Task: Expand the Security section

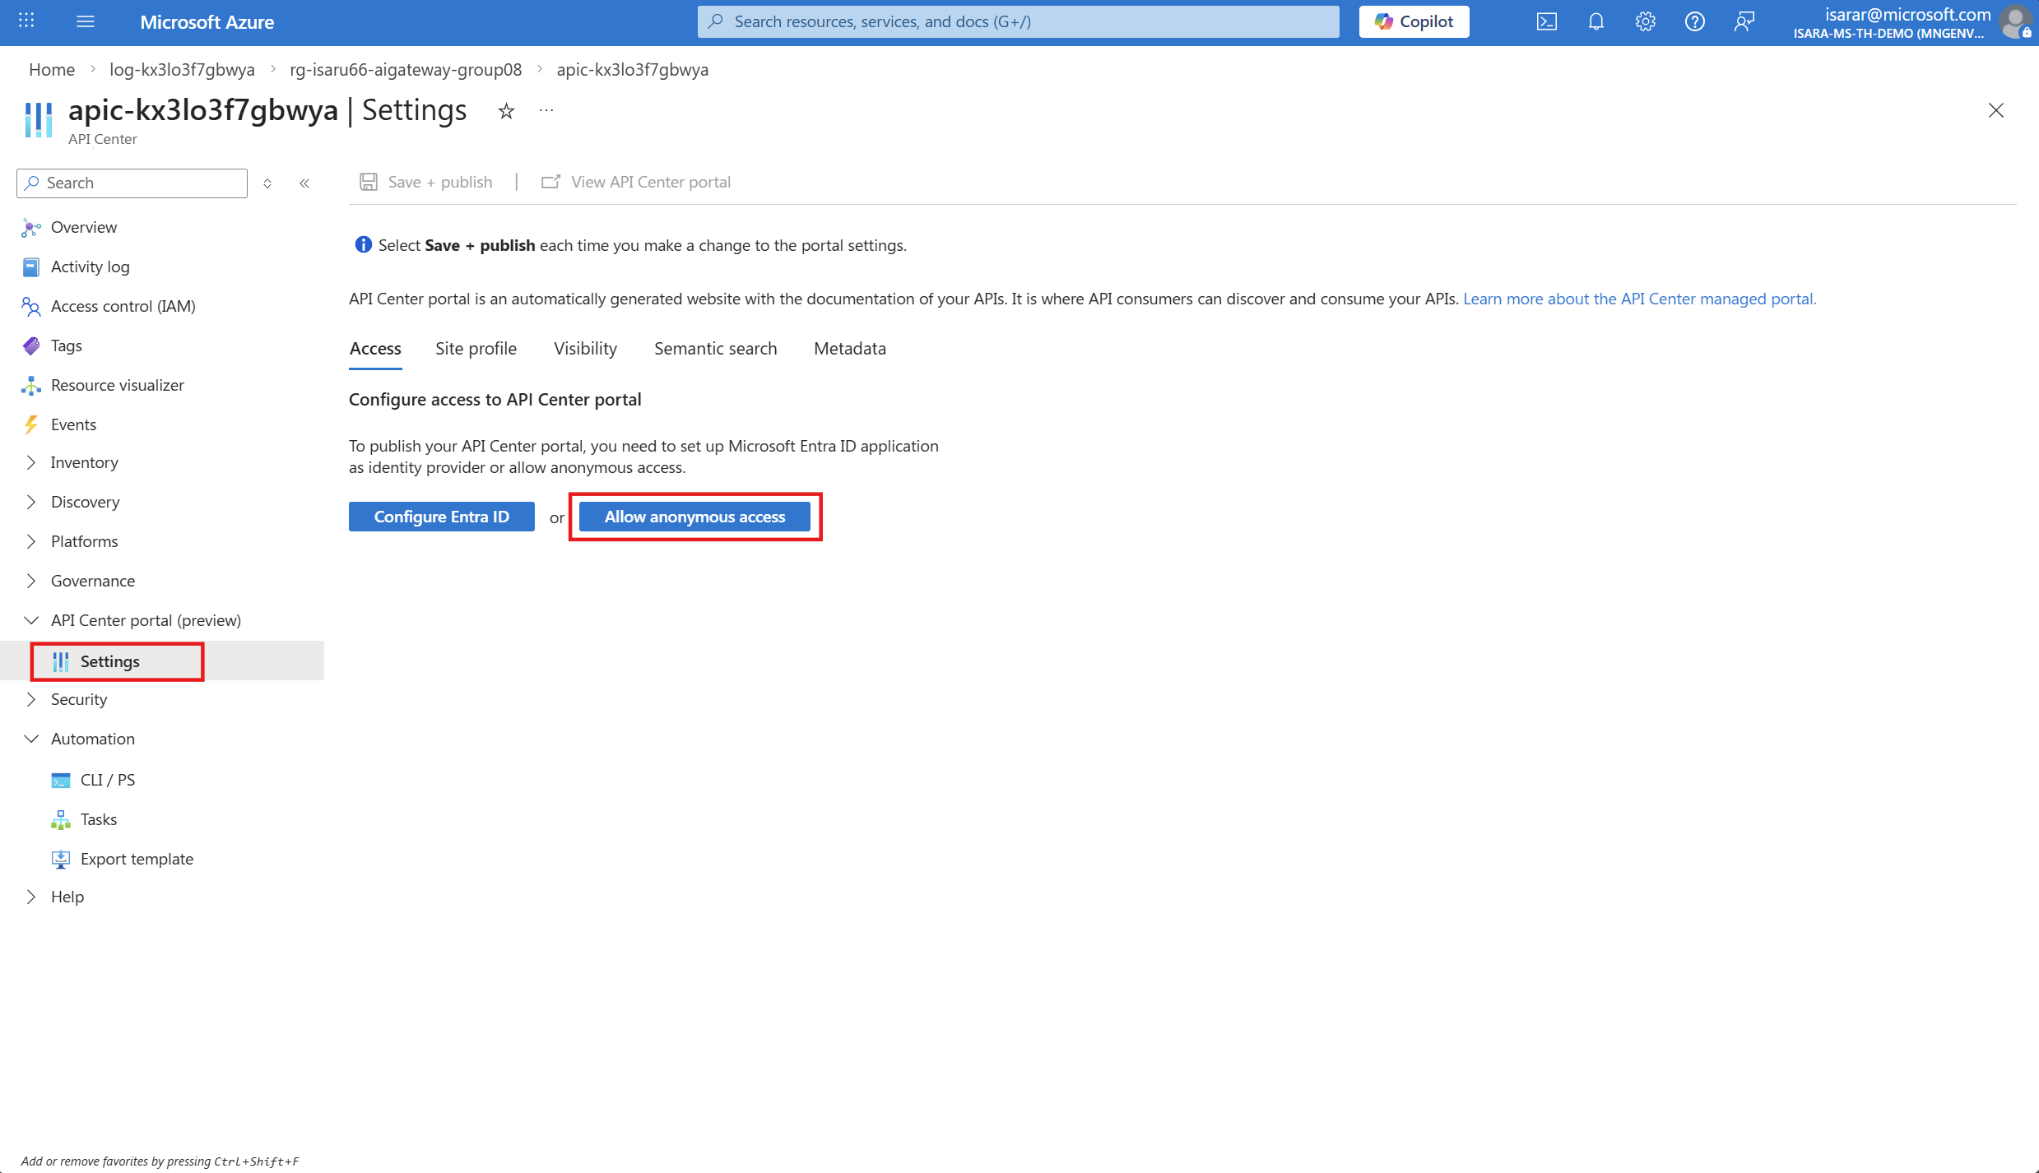Action: click(79, 699)
